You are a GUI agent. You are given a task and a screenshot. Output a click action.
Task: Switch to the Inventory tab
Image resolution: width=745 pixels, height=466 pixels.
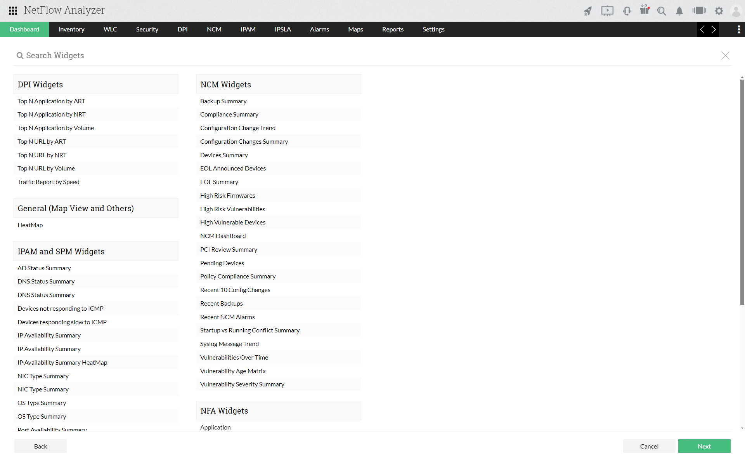coord(71,30)
